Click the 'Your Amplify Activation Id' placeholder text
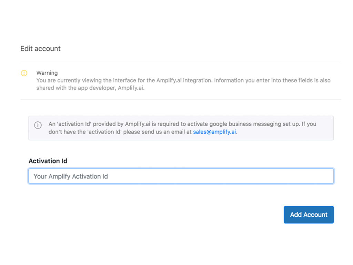Image resolution: width=353 pixels, height=265 pixels. [x=71, y=176]
